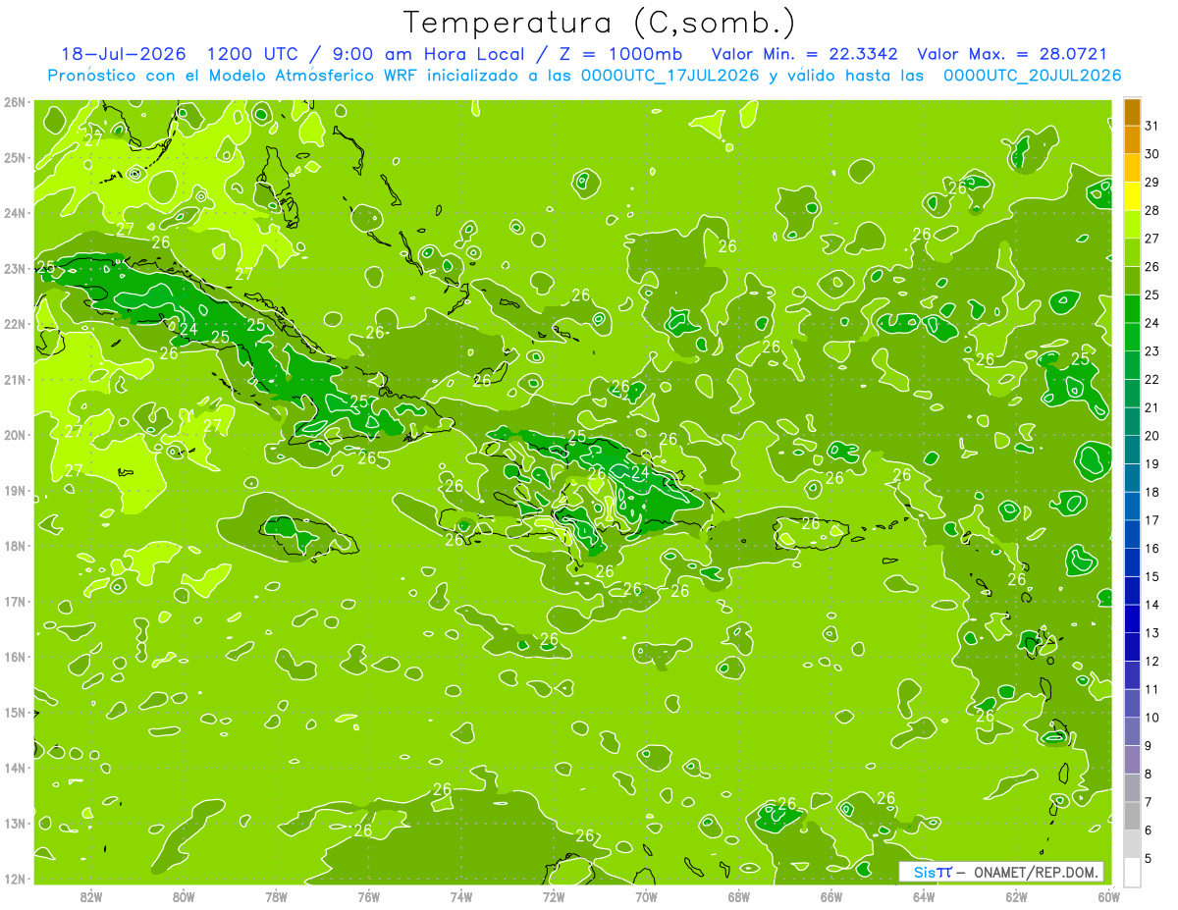The width and height of the screenshot is (1178, 910).
Task: Click the longitude axis label "66W"
Action: 831,895
